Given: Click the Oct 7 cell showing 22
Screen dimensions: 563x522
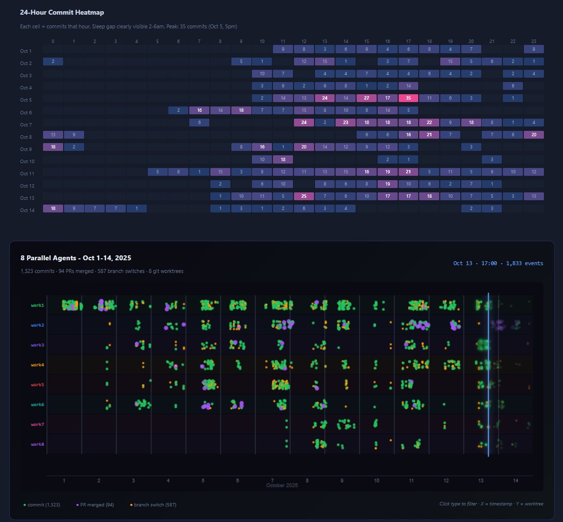Looking at the screenshot, I should [429, 123].
